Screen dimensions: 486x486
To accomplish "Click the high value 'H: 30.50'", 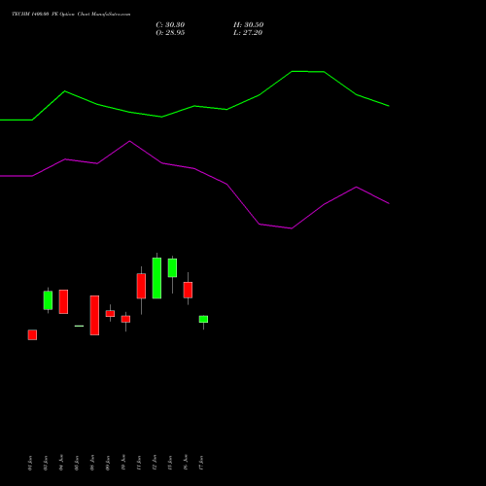I will click(248, 25).
